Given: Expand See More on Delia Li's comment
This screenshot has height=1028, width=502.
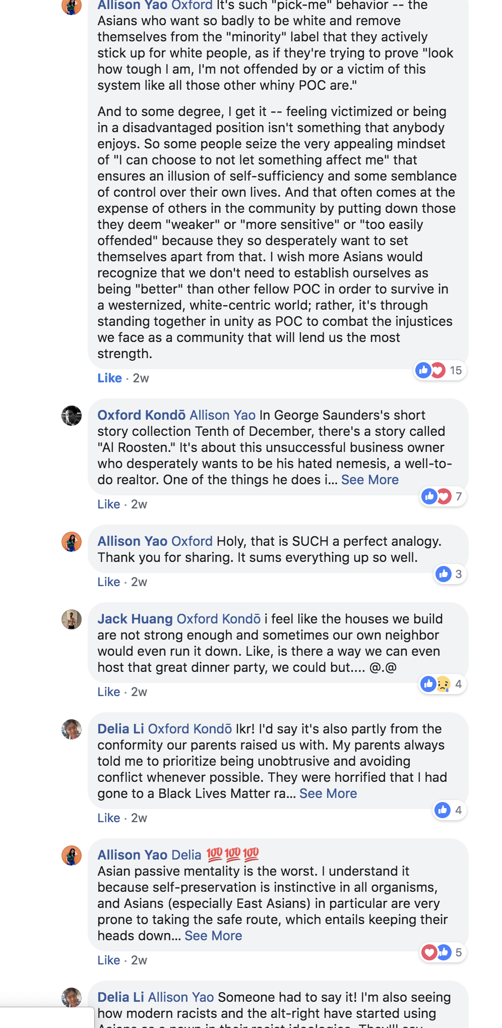Looking at the screenshot, I should click(x=328, y=793).
